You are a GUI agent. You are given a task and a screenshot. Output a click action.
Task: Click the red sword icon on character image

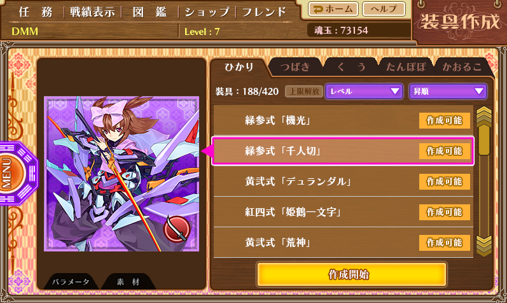click(176, 229)
